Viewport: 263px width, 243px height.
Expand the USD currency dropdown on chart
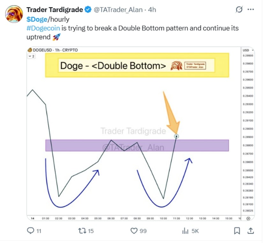click(x=248, y=50)
